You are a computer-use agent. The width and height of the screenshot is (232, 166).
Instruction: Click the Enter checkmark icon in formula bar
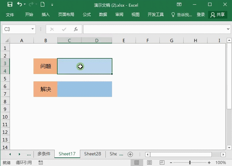click(x=64, y=29)
